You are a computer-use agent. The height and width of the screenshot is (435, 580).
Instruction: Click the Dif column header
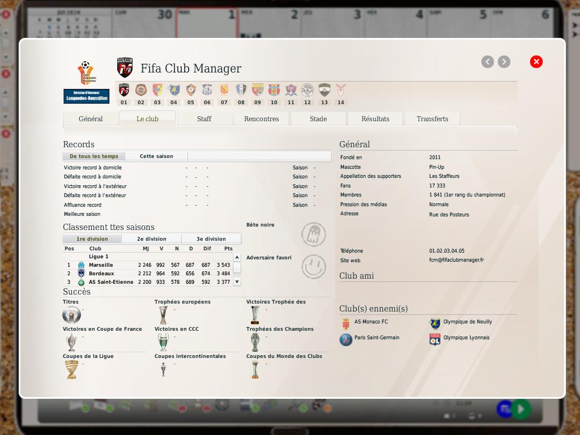click(x=207, y=249)
